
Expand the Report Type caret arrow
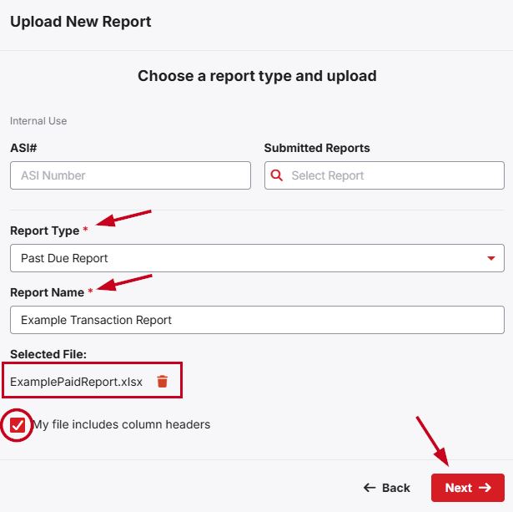(x=490, y=258)
